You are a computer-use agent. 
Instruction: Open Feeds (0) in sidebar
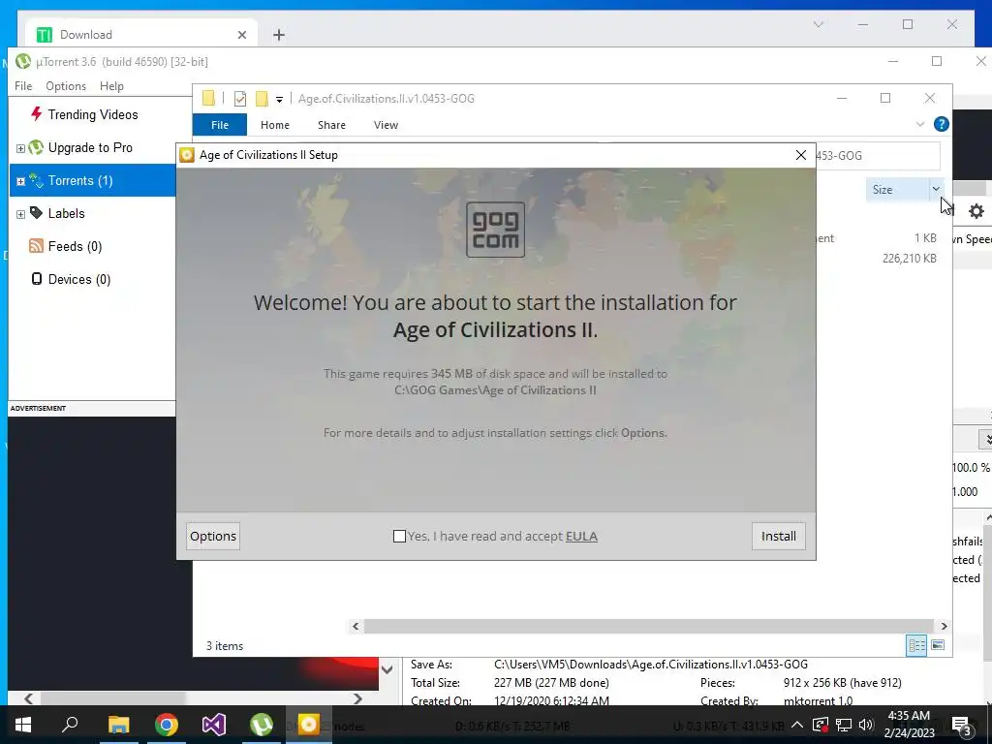point(75,246)
